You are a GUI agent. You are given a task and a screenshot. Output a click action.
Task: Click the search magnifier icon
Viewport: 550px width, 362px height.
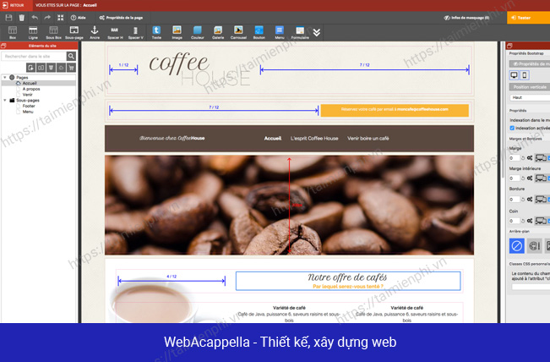pyautogui.click(x=71, y=56)
